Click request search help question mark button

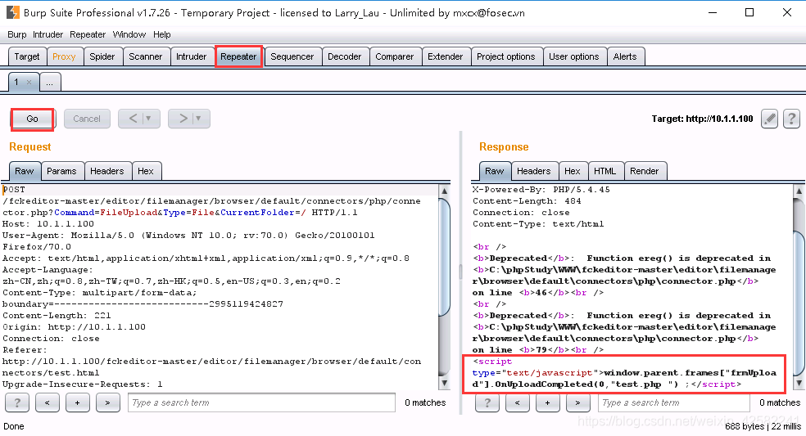tap(17, 402)
